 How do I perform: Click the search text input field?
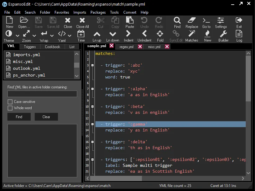pos(42,94)
